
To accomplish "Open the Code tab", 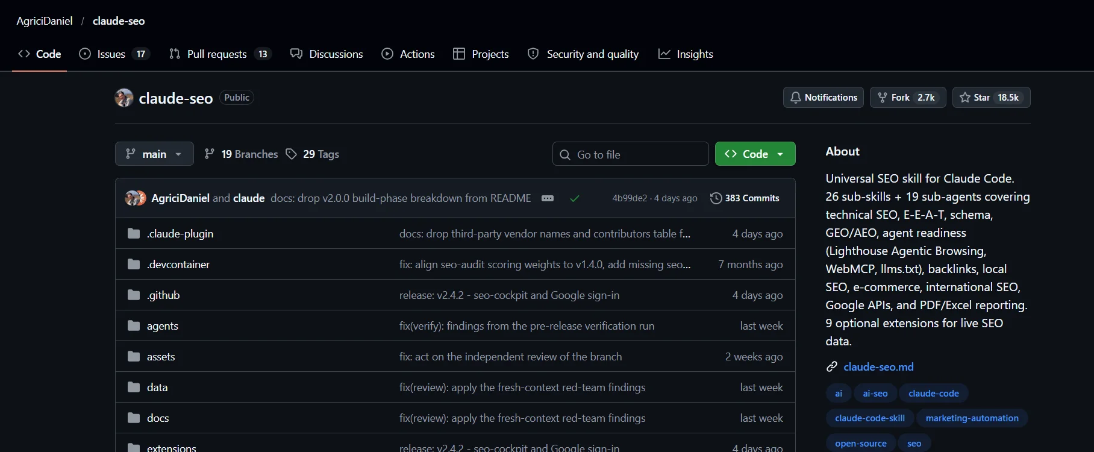I will tap(40, 54).
